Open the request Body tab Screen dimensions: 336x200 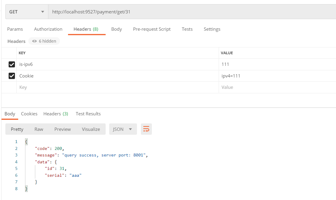click(117, 29)
